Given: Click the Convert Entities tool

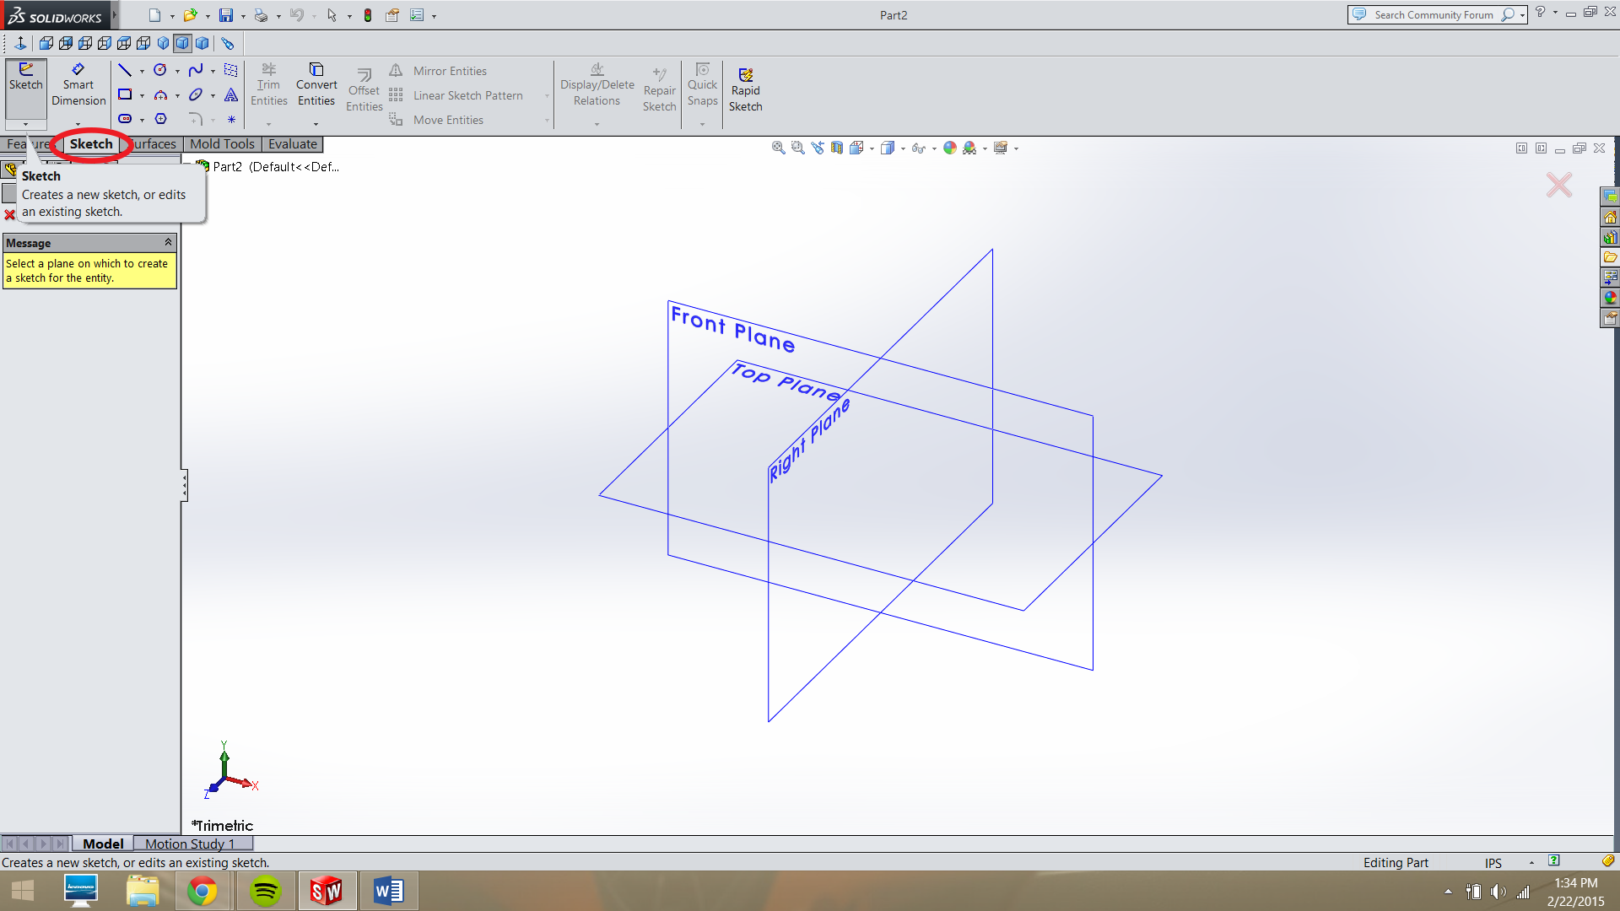Looking at the screenshot, I should 316,84.
